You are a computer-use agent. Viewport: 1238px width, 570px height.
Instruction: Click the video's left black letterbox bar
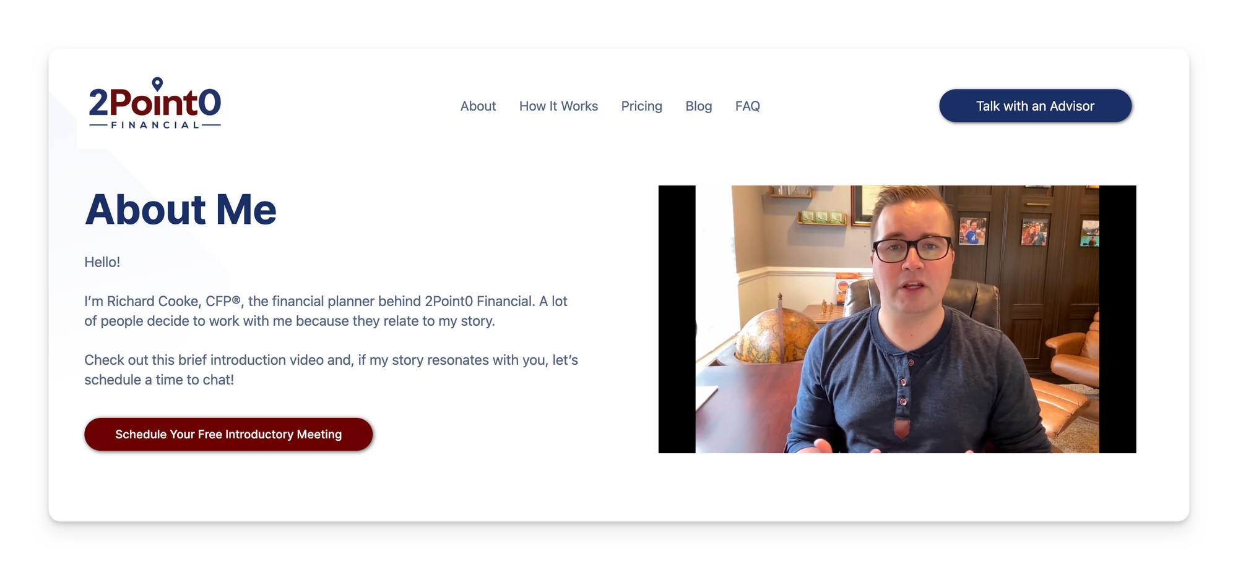pyautogui.click(x=677, y=319)
